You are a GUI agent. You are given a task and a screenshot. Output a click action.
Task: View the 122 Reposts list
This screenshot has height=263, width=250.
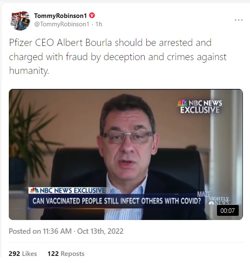coord(66,254)
